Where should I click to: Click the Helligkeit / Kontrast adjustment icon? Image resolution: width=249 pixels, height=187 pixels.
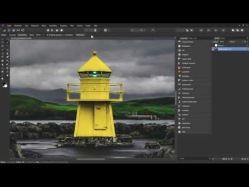pyautogui.click(x=179, y=63)
